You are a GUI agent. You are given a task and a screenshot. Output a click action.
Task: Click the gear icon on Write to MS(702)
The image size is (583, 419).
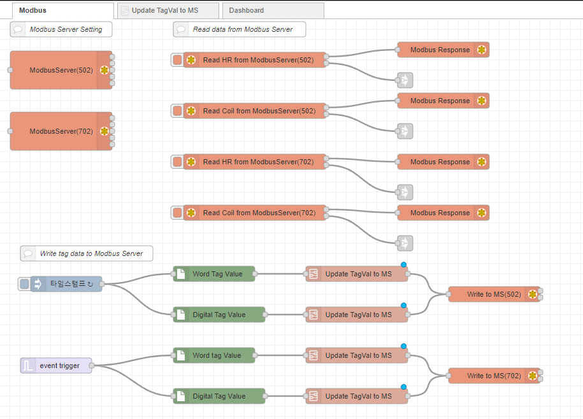[534, 376]
